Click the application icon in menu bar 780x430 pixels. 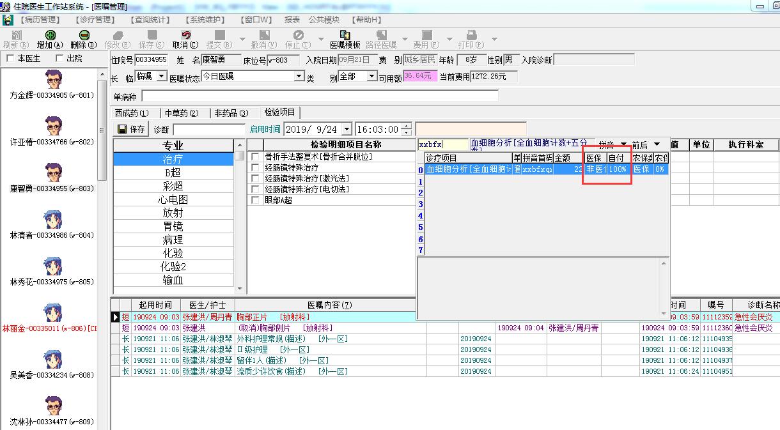[8, 20]
